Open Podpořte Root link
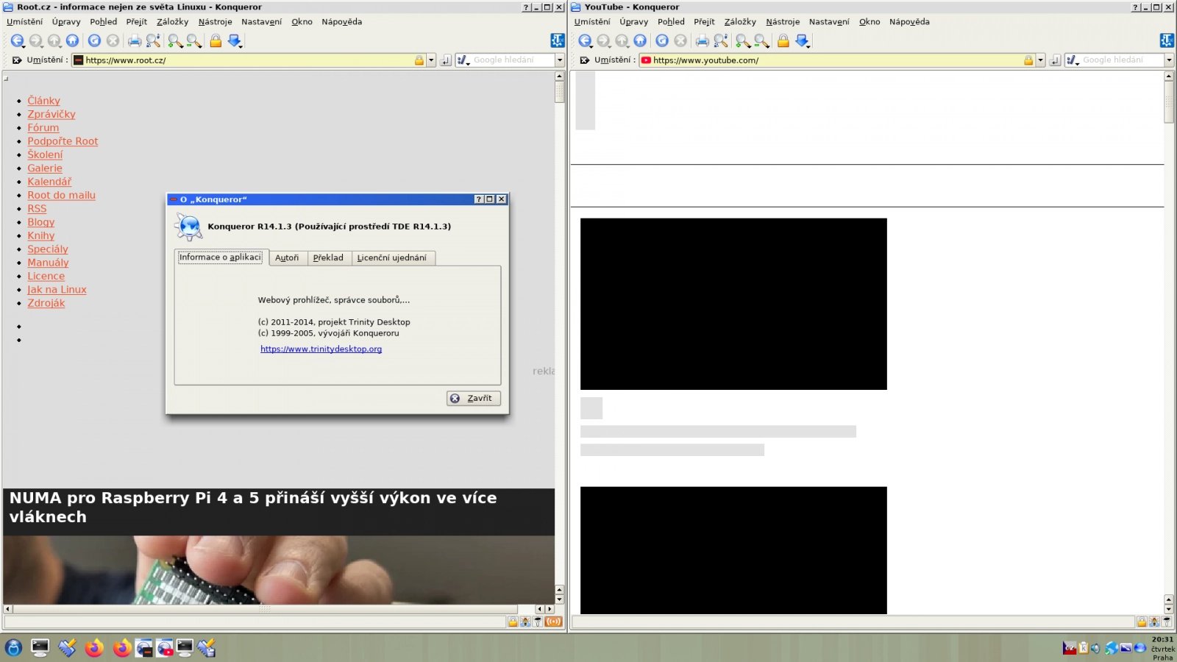The width and height of the screenshot is (1177, 662). point(63,141)
